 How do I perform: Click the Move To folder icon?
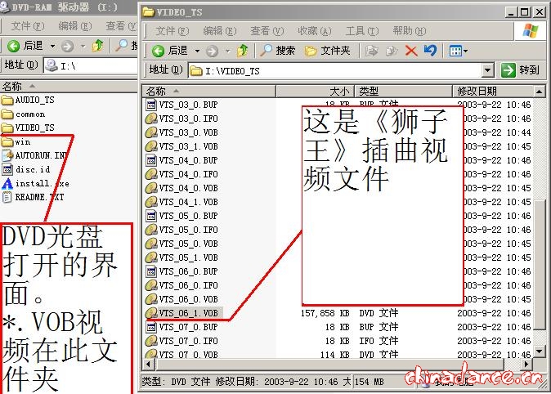(x=372, y=51)
